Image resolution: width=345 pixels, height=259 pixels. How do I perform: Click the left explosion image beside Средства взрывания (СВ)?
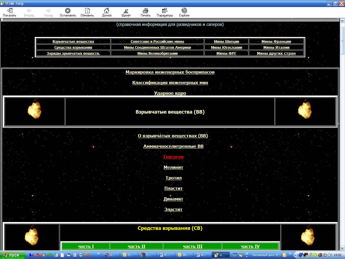(x=32, y=236)
